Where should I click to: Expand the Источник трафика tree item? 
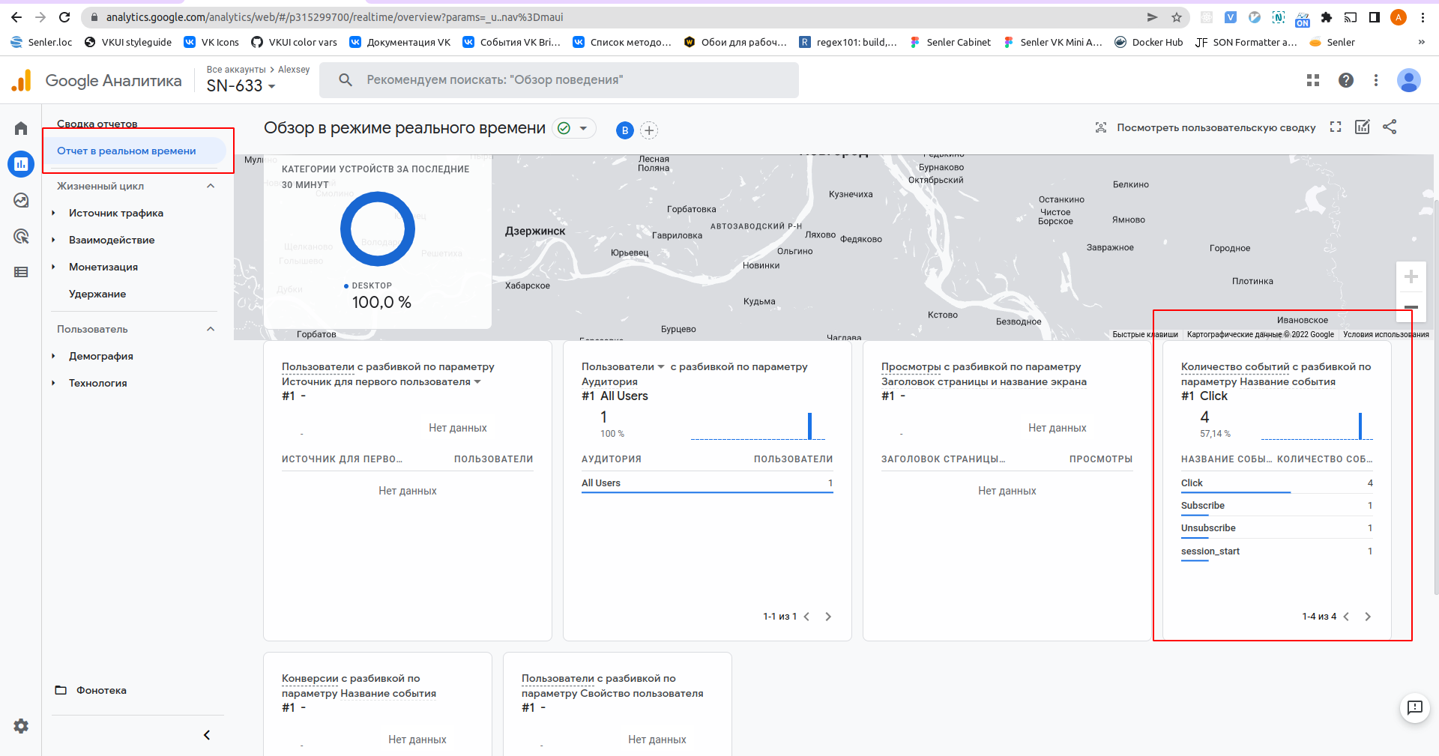coord(53,214)
